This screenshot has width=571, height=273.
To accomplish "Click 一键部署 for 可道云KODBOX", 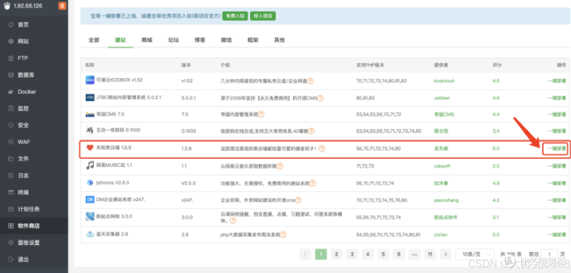I will pos(557,81).
